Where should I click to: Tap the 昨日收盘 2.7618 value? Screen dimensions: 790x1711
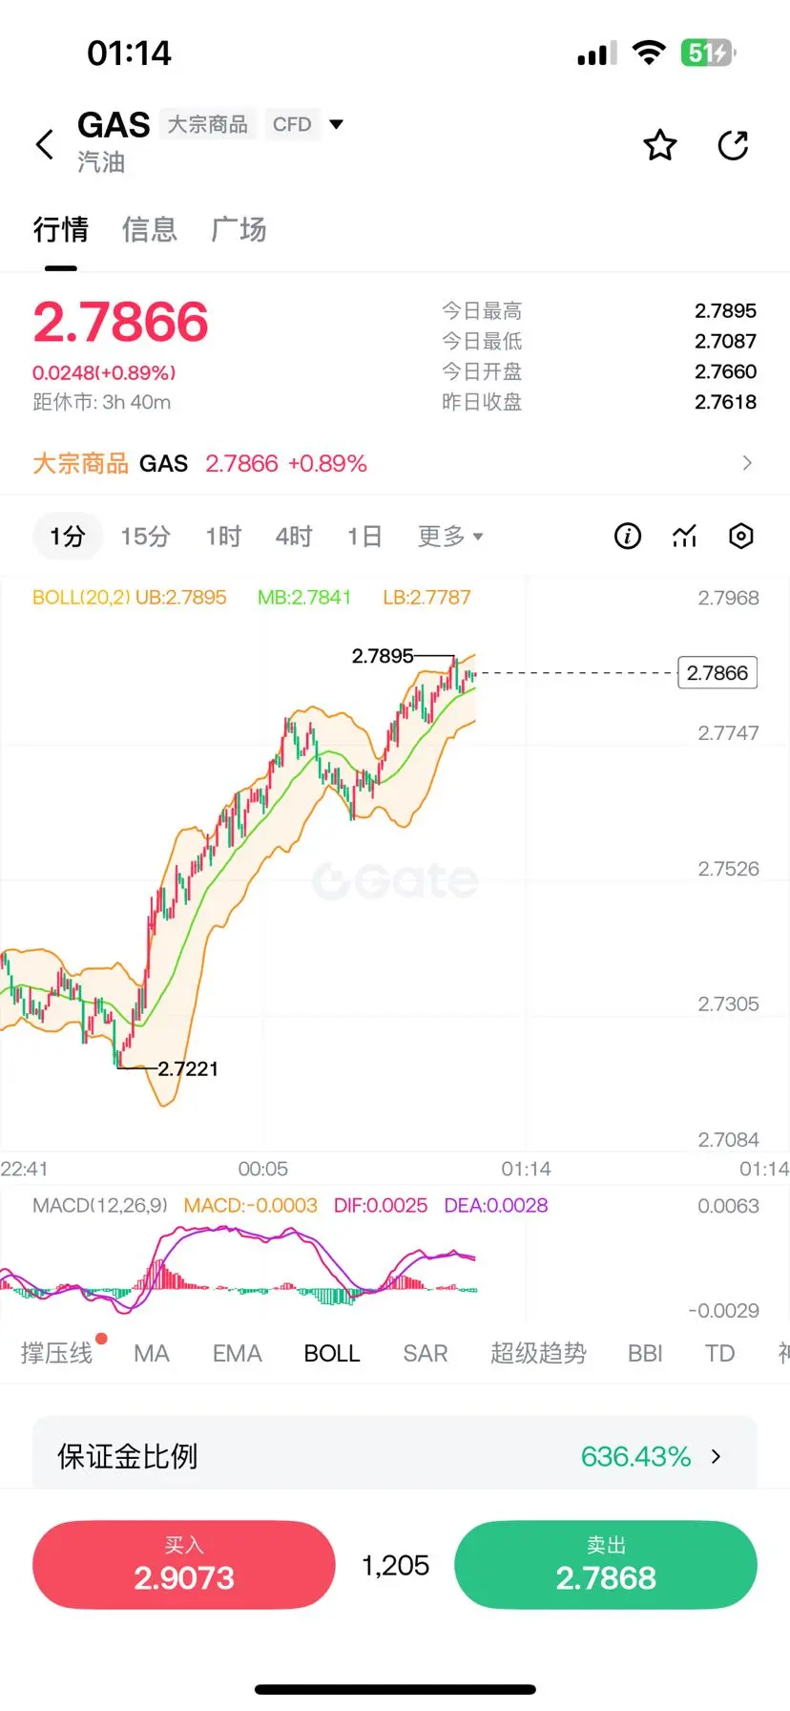725,402
